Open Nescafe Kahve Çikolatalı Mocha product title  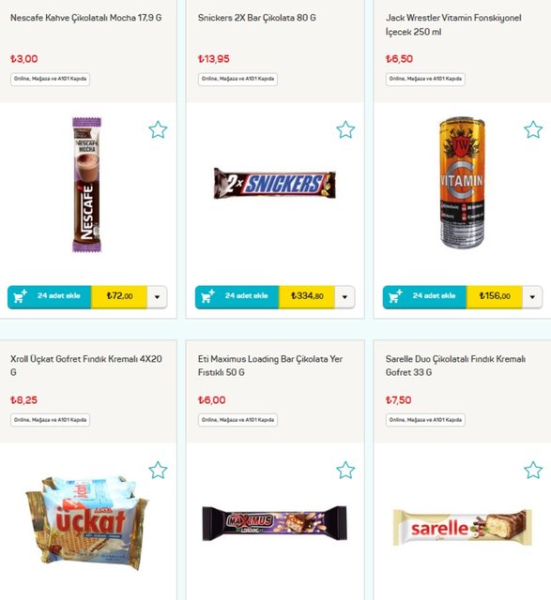[85, 18]
